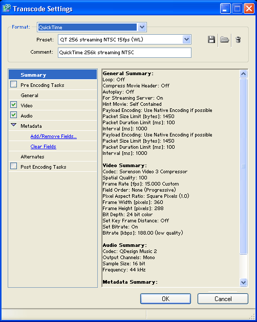257x322 pixels.
Task: Click 'Sample Size: 16 bit' line
Action: click(124, 264)
